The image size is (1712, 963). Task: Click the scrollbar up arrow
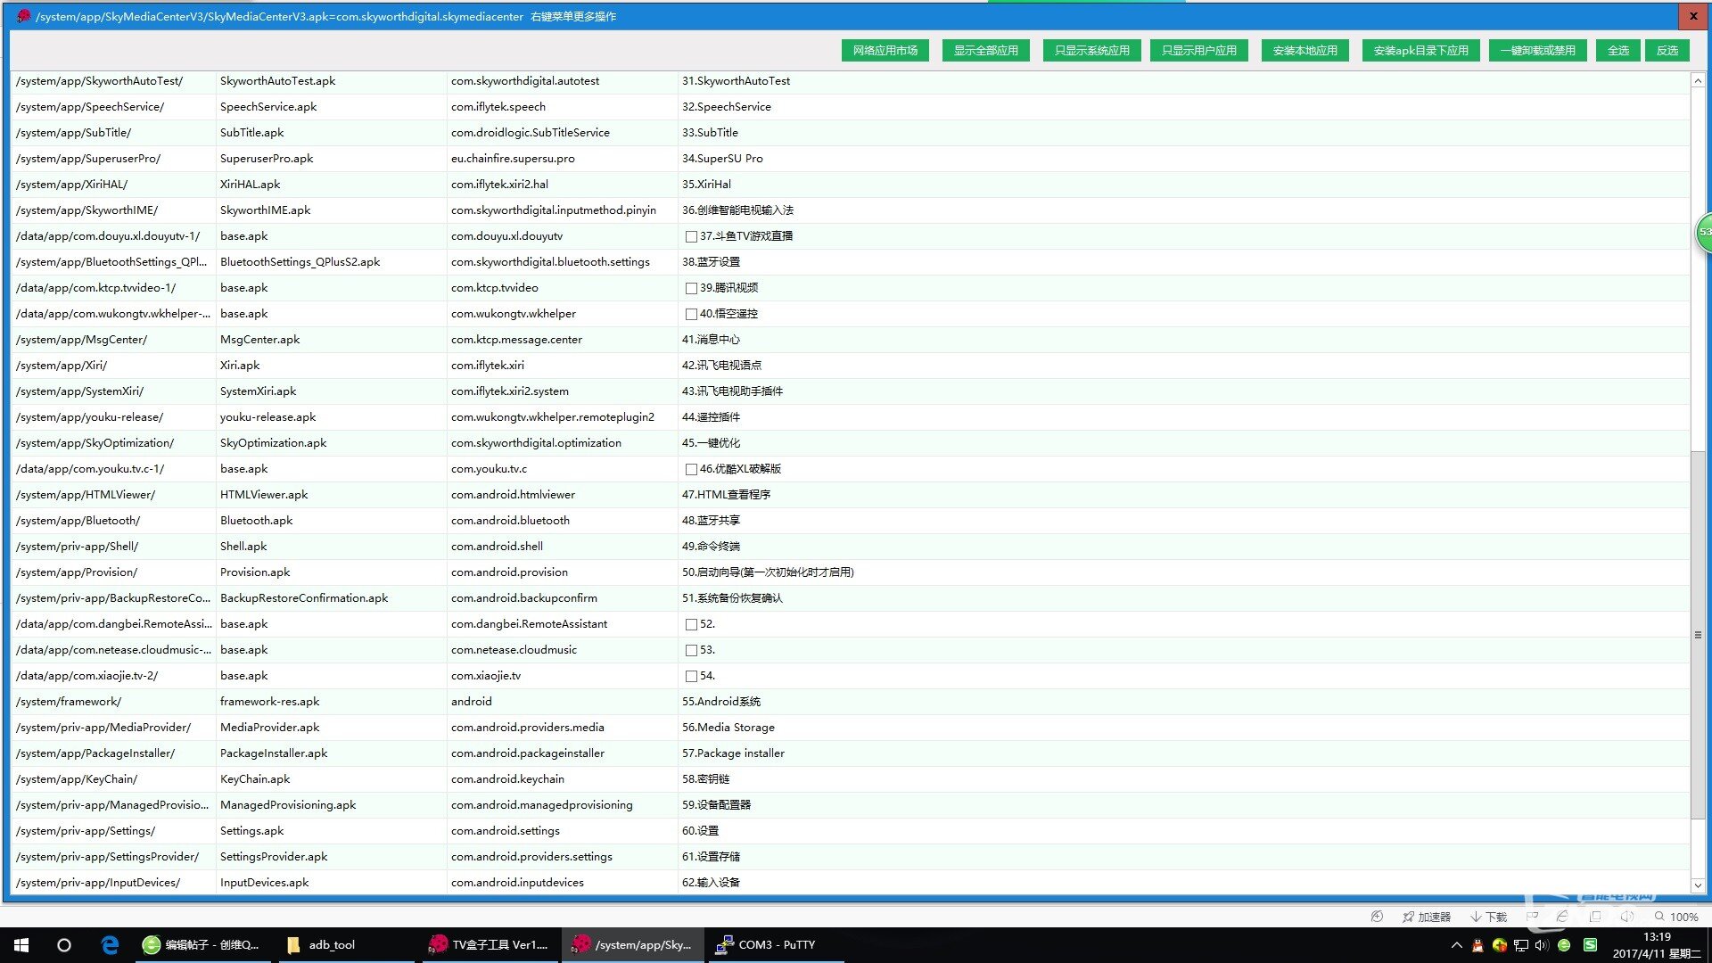[x=1698, y=80]
